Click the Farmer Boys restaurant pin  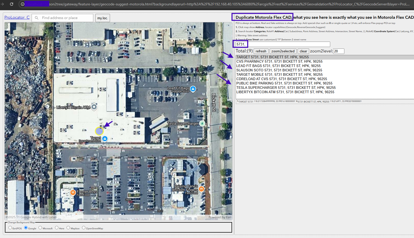click(73, 192)
